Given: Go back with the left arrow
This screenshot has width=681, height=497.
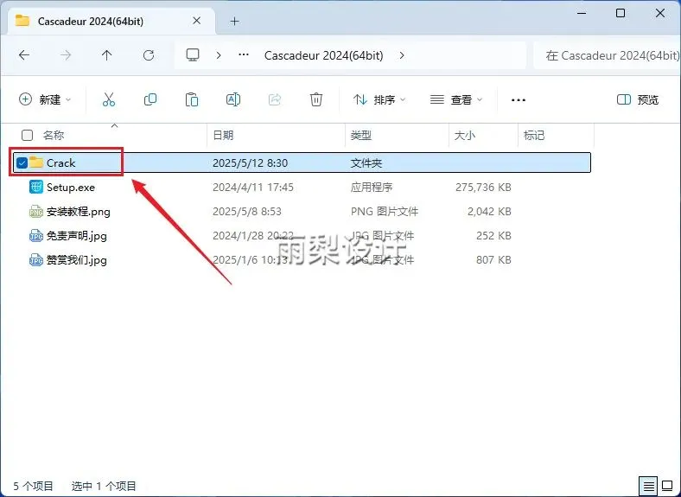Looking at the screenshot, I should click(x=24, y=55).
